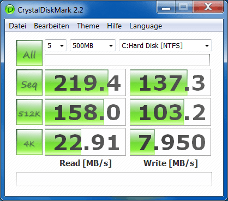This screenshot has width=228, height=201.
Task: Click the CrystalDiskMark app icon in title bar
Action: [10, 10]
